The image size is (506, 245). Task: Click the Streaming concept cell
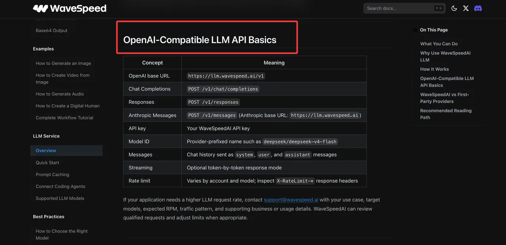[x=152, y=168]
